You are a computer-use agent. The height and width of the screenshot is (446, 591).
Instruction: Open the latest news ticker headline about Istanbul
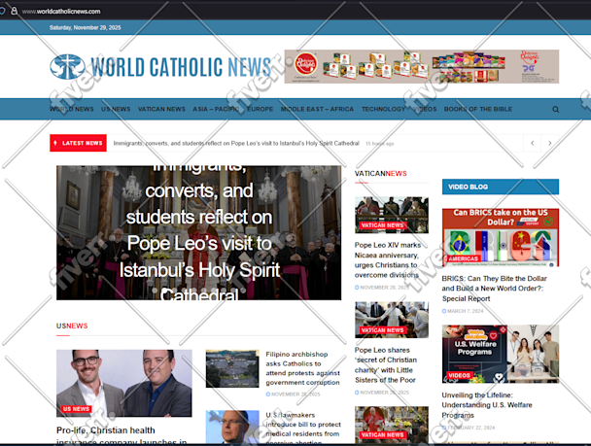click(236, 144)
